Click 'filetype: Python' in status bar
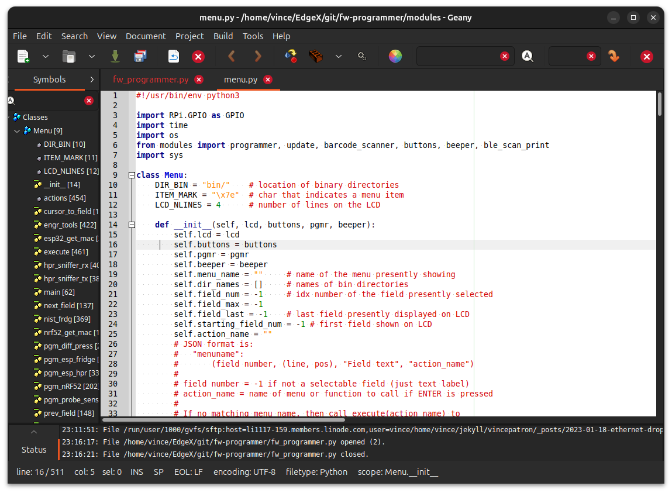 click(316, 471)
